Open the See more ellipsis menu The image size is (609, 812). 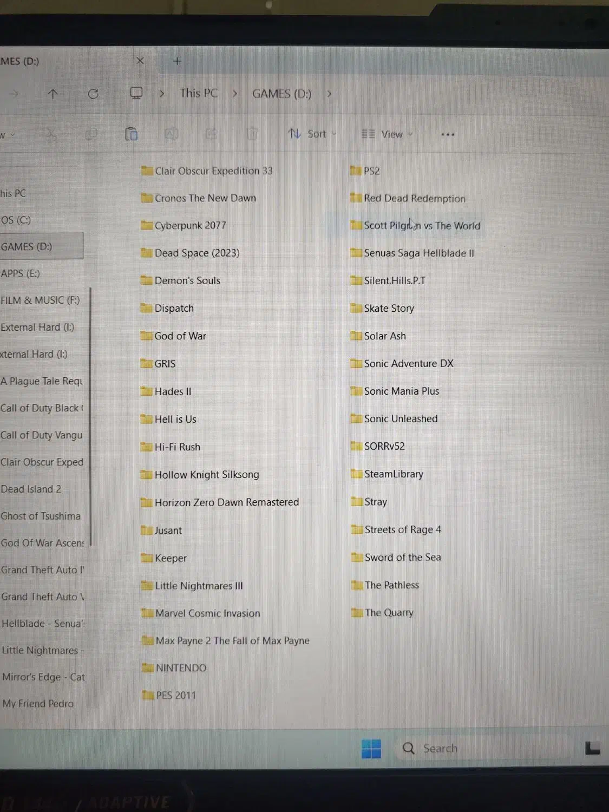(x=448, y=134)
